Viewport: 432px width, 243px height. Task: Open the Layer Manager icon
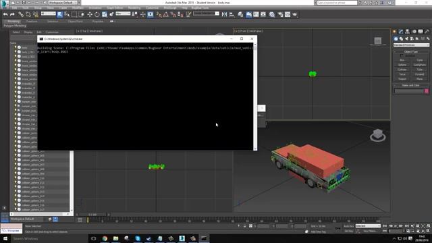[x=240, y=14]
